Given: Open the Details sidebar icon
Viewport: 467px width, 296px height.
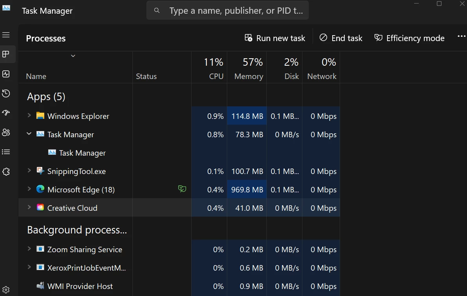Looking at the screenshot, I should click(6, 152).
